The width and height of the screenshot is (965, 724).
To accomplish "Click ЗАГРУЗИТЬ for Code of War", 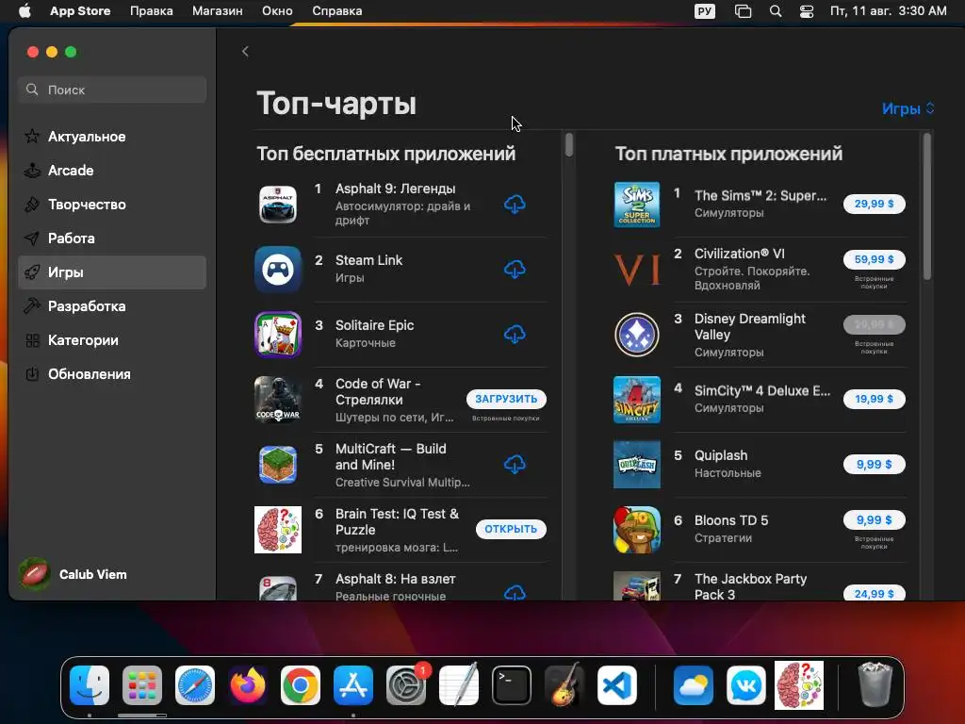I will coord(506,399).
